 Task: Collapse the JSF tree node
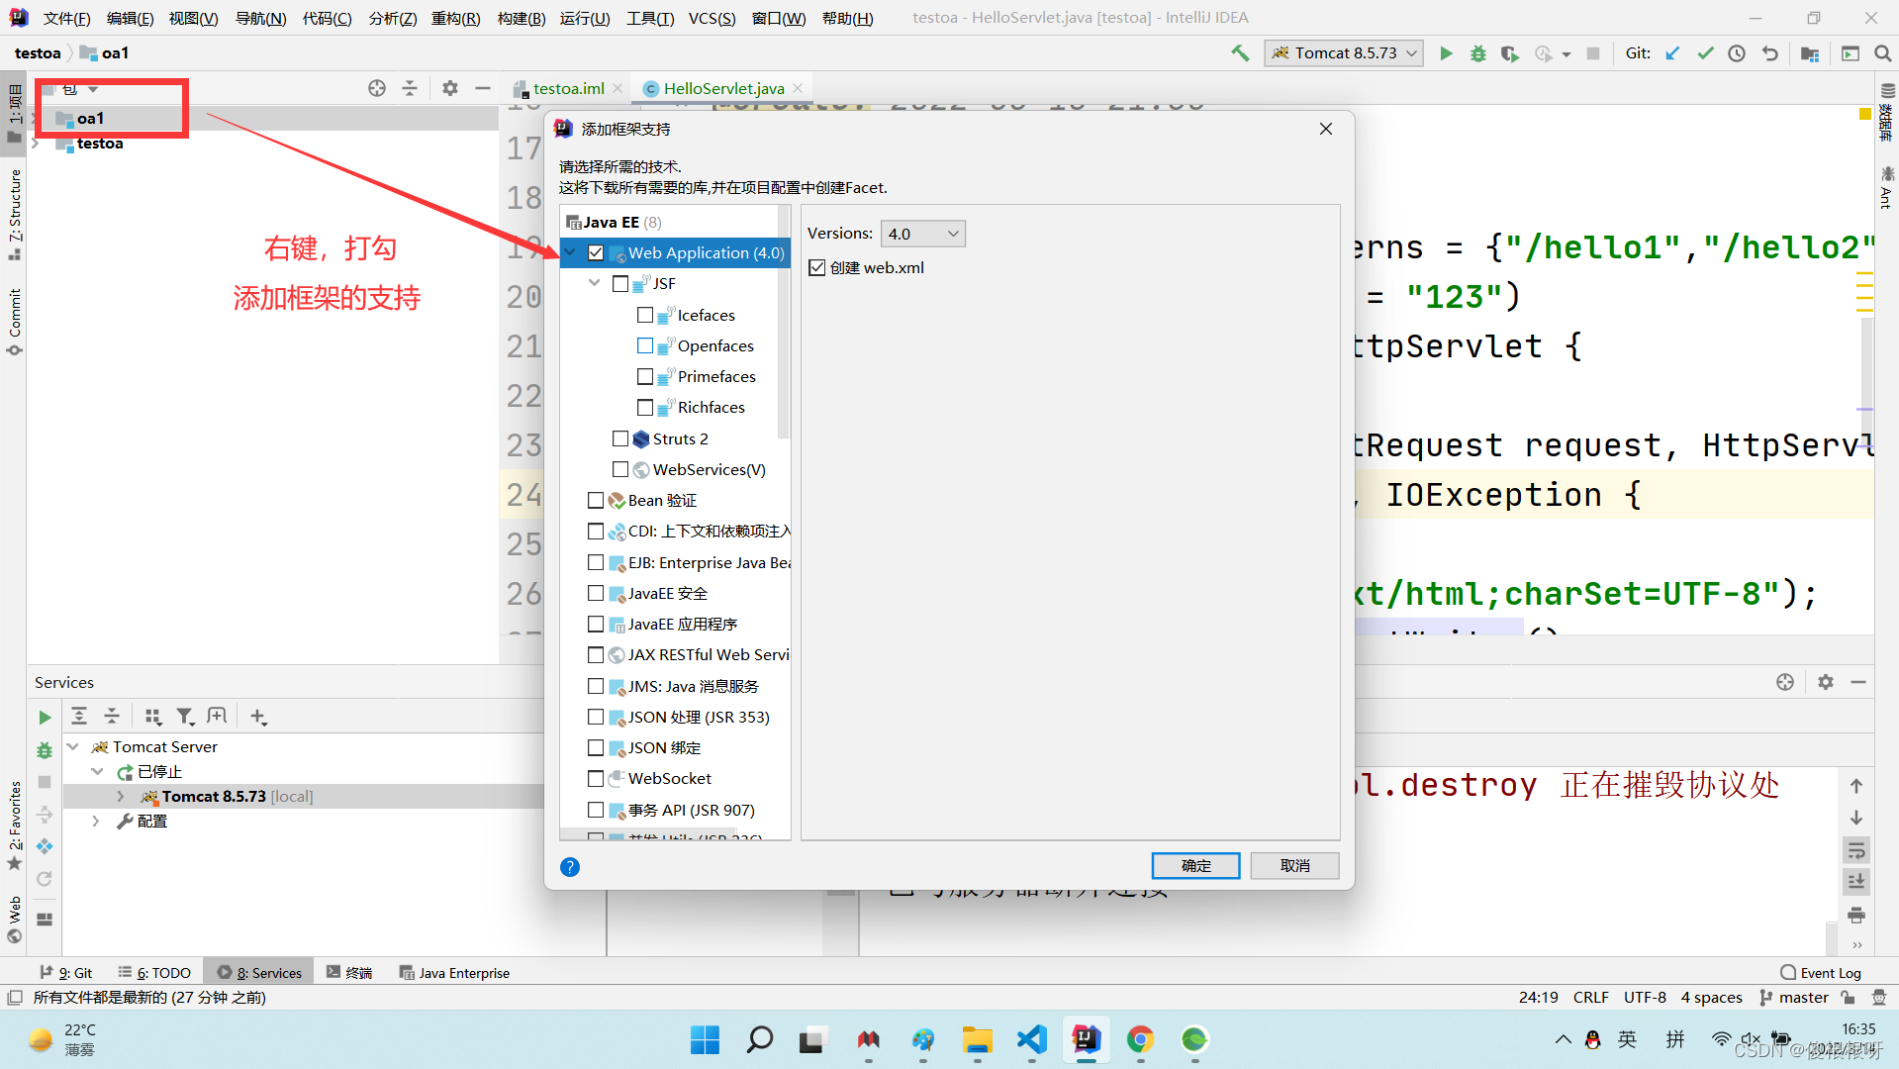coord(595,283)
